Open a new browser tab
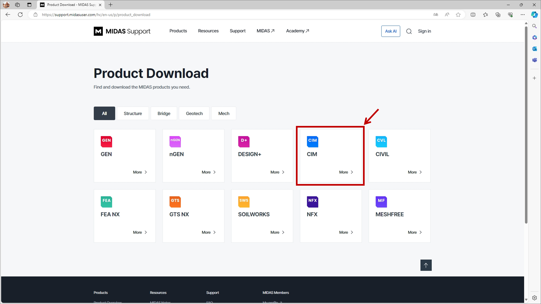This screenshot has height=304, width=541. tap(111, 5)
